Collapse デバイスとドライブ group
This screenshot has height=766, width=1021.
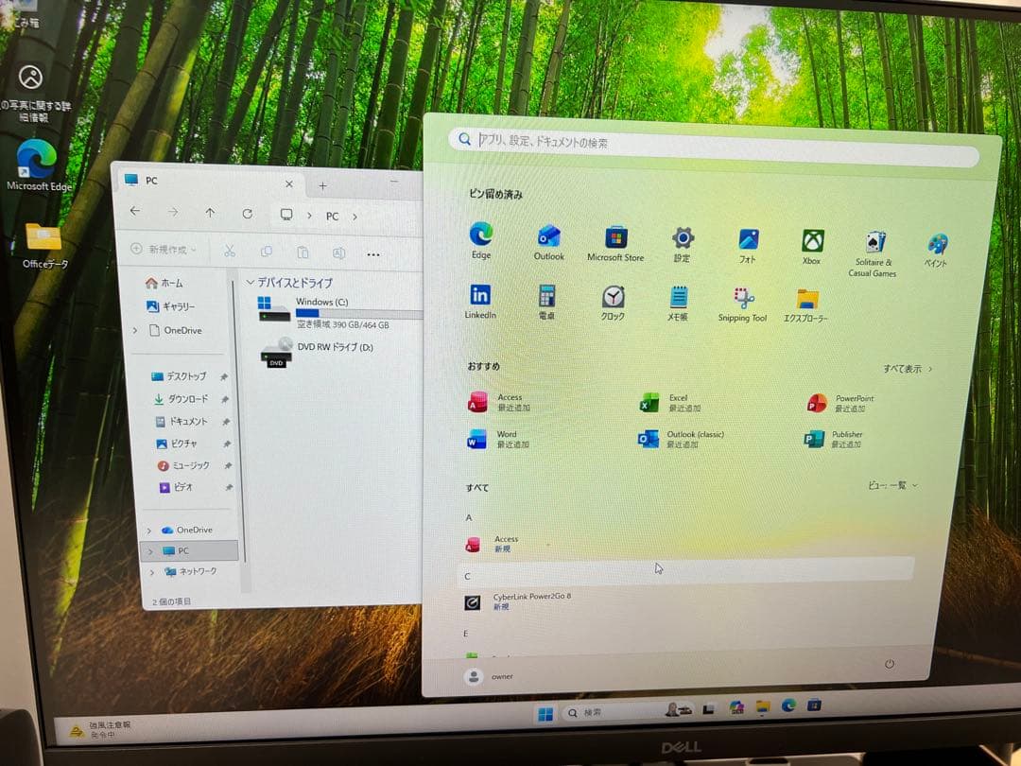[250, 282]
